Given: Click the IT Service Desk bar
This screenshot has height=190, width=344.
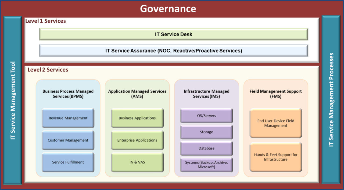Looking at the screenshot, I should [173, 34].
